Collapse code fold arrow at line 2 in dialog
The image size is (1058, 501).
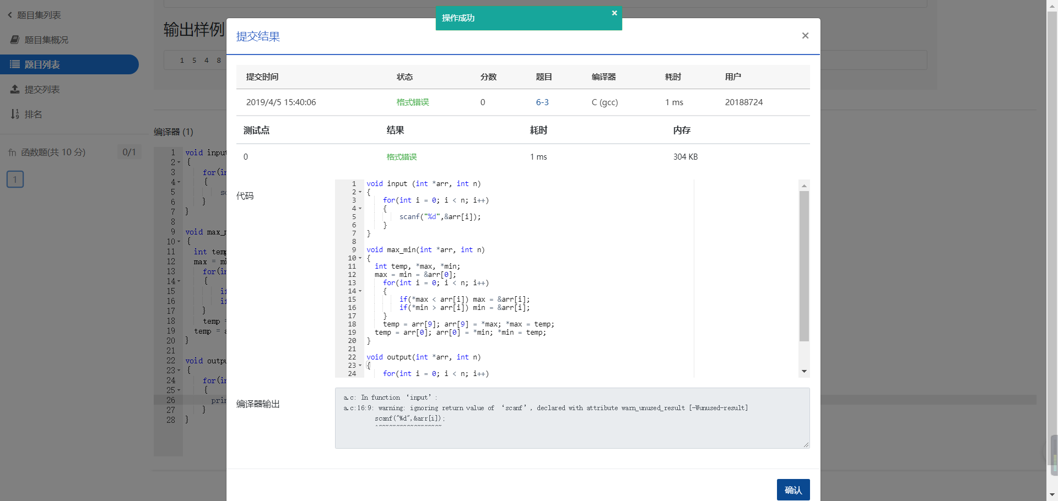[x=360, y=192]
